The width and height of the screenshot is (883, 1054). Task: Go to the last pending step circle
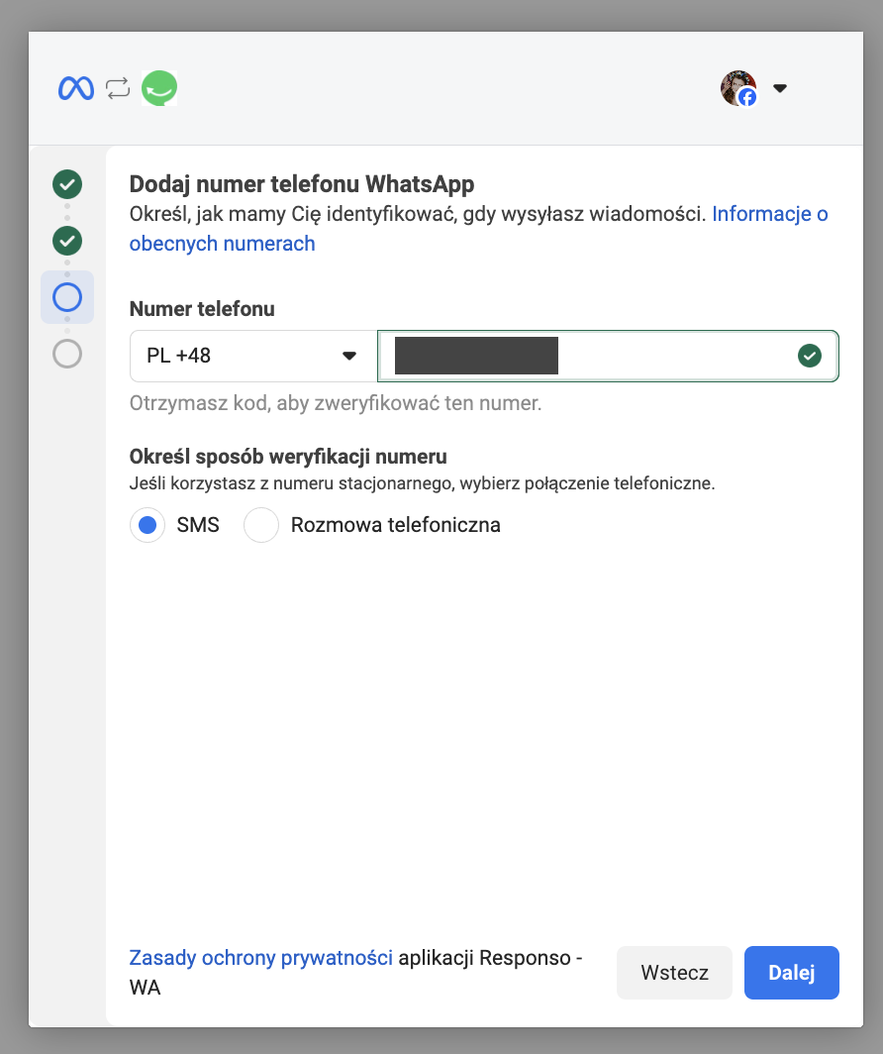[x=67, y=354]
